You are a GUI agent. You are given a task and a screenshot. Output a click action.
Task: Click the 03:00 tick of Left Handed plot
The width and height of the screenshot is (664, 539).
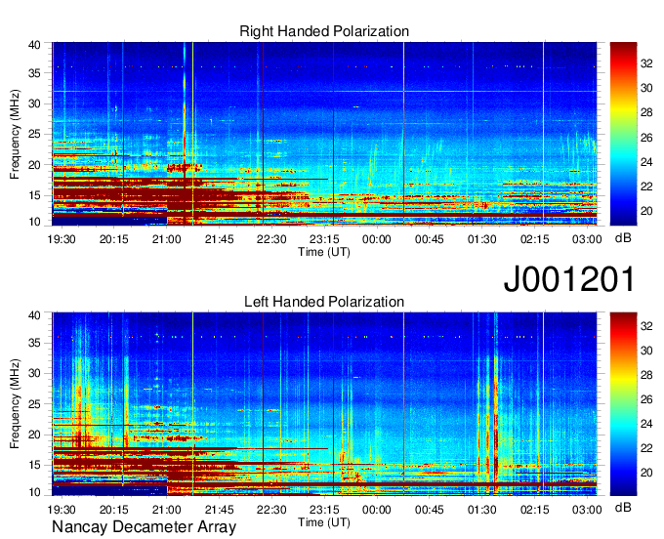pyautogui.click(x=587, y=510)
